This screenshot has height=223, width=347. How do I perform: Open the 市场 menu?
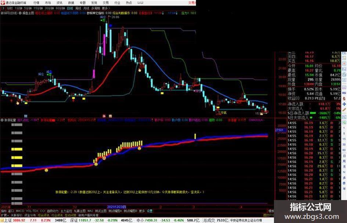[x=48, y=3]
